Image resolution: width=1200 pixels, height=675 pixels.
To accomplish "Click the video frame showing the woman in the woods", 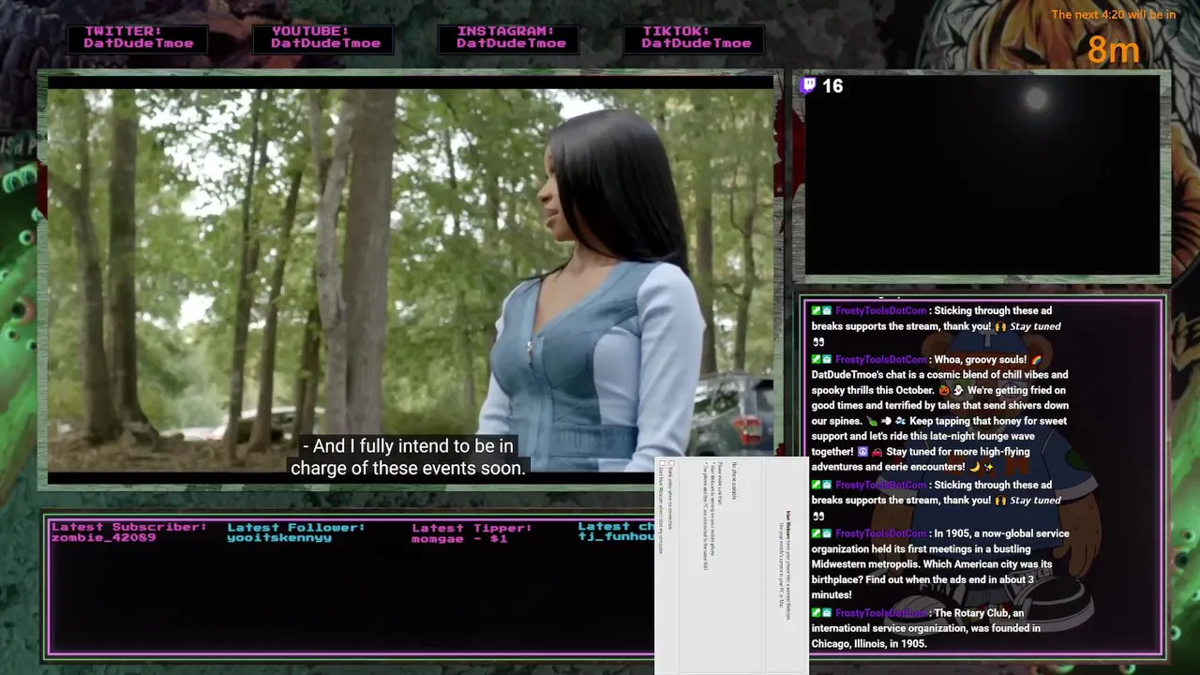I will (x=411, y=279).
